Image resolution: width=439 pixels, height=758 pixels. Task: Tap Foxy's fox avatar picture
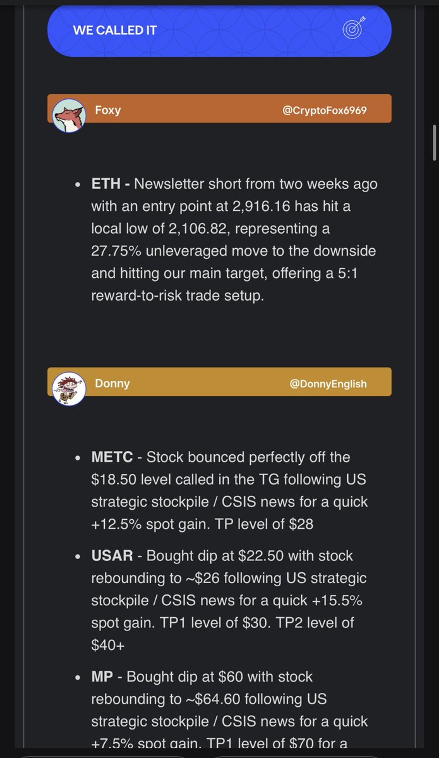68,115
